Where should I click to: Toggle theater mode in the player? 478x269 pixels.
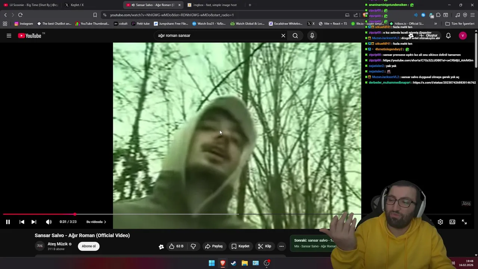[x=452, y=222]
